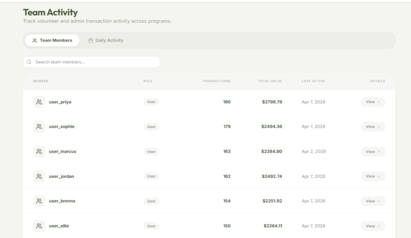Image resolution: width=411 pixels, height=238 pixels.
Task: Click the 162 transactions count
Action: 227,176
